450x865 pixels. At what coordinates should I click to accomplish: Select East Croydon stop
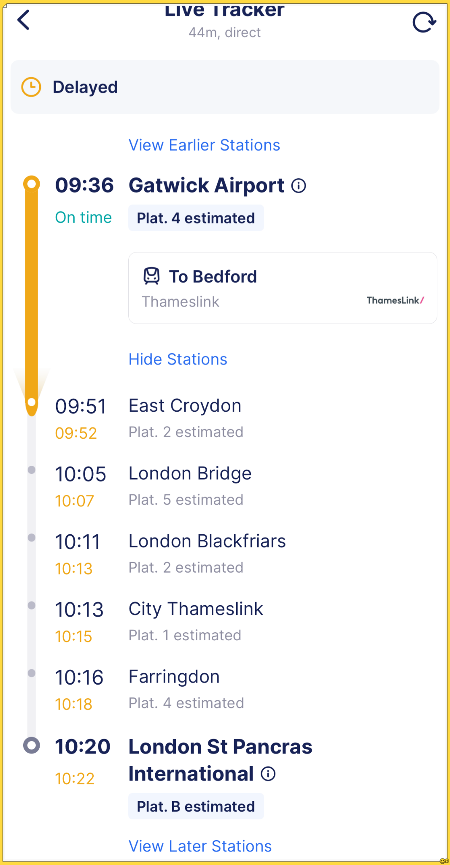tap(185, 406)
